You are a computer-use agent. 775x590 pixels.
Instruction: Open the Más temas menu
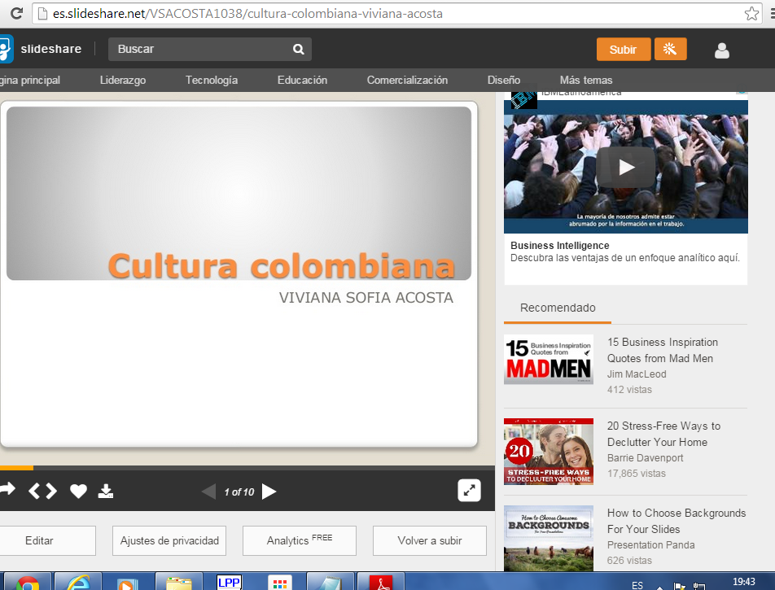pyautogui.click(x=586, y=81)
